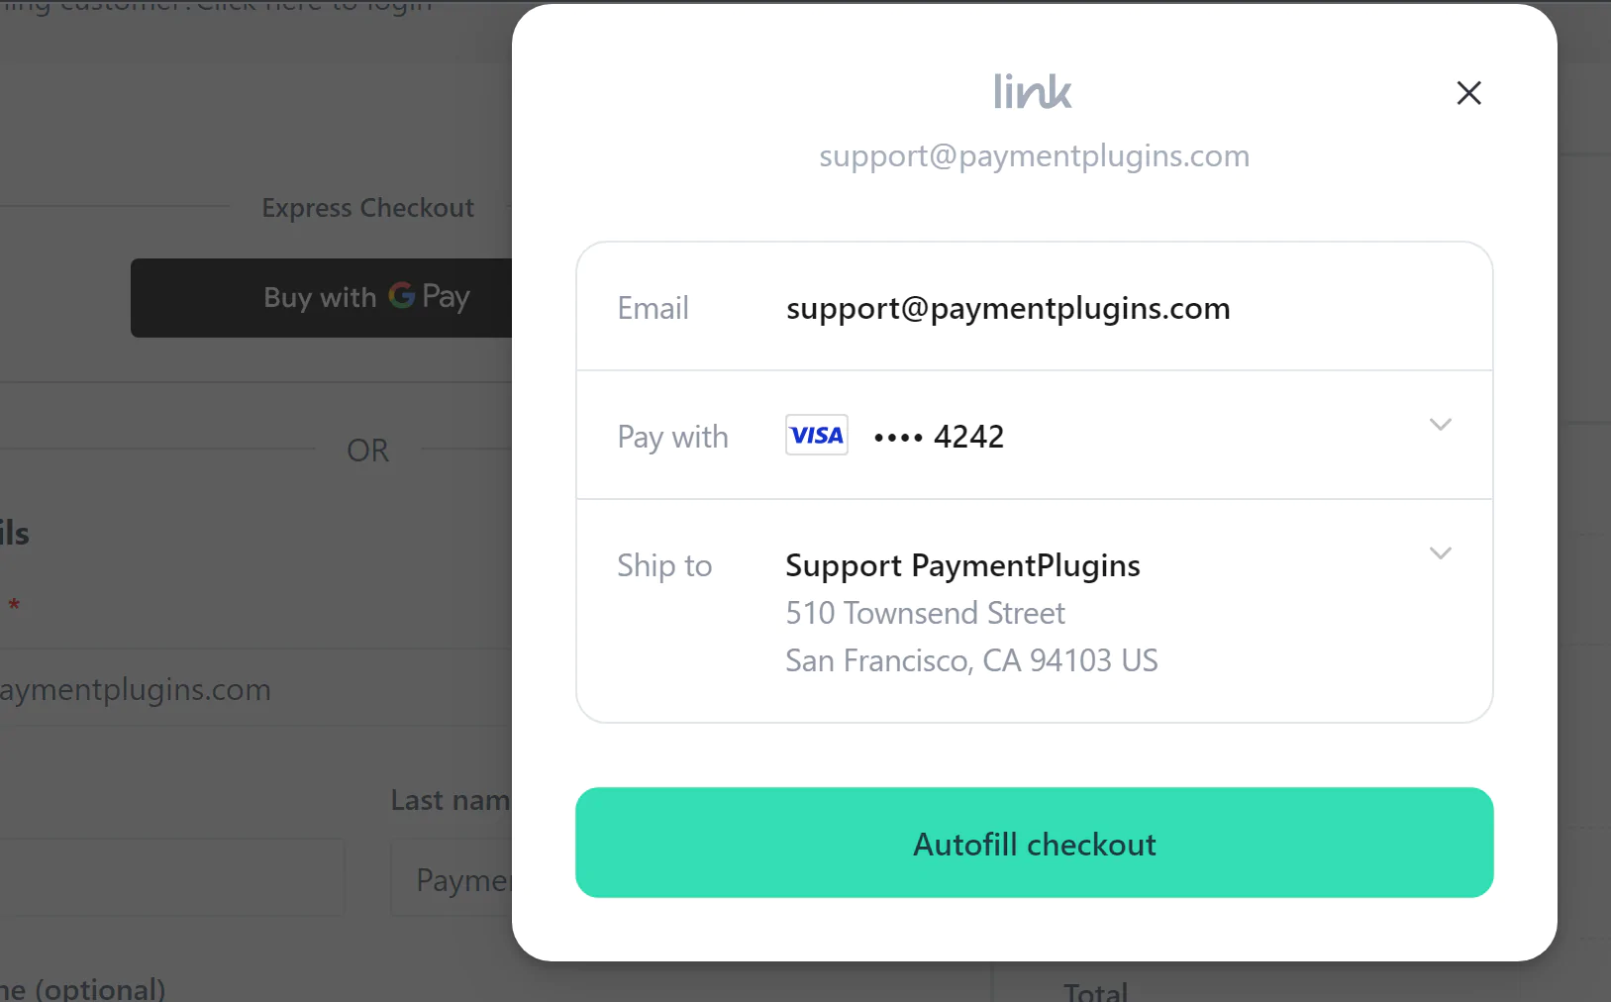The image size is (1611, 1002).
Task: Click the Support PaymentPlugins shipping name
Action: (x=962, y=565)
